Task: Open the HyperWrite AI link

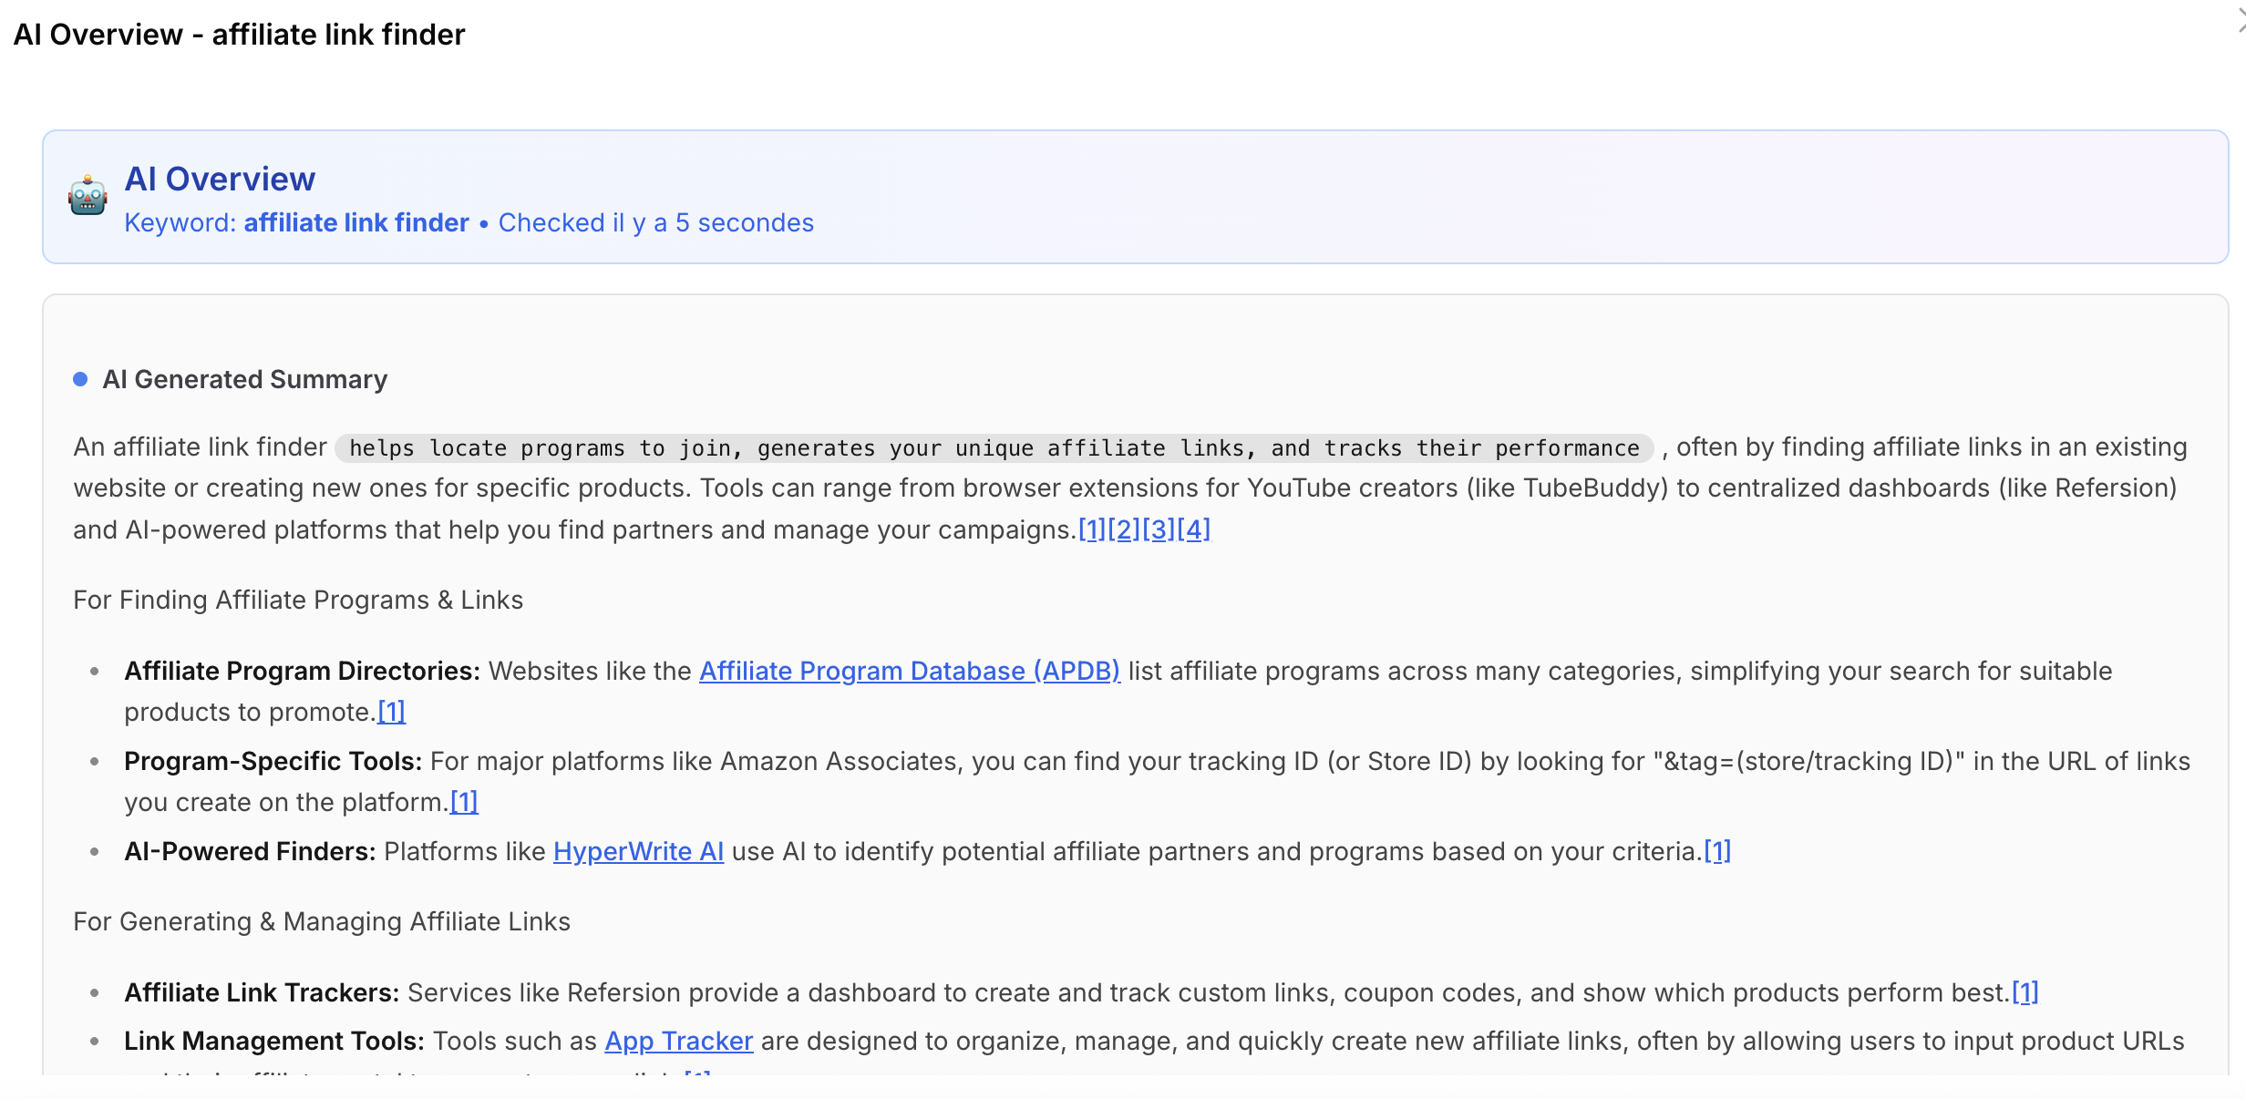Action: (638, 851)
